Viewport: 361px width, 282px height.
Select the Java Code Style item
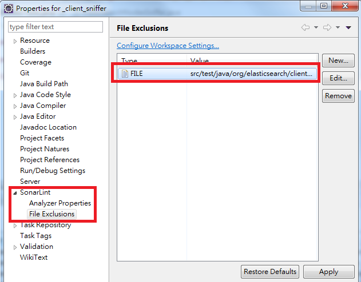click(x=45, y=95)
